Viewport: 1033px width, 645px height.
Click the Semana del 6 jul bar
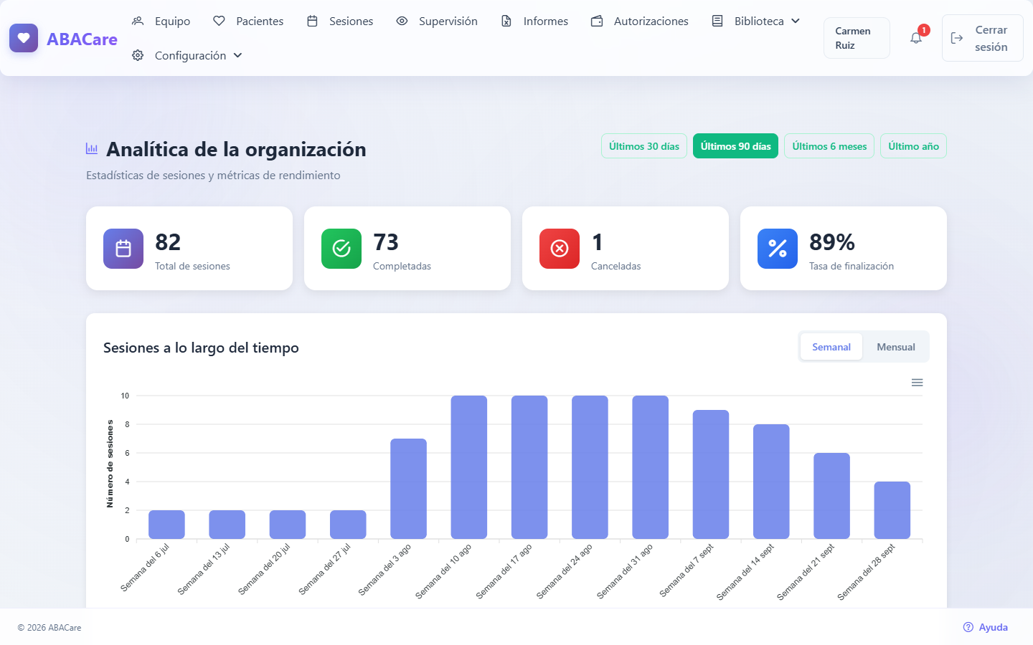(166, 525)
